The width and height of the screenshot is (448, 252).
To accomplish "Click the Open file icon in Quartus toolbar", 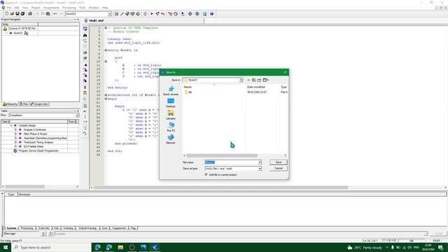I will pyautogui.click(x=12, y=14).
